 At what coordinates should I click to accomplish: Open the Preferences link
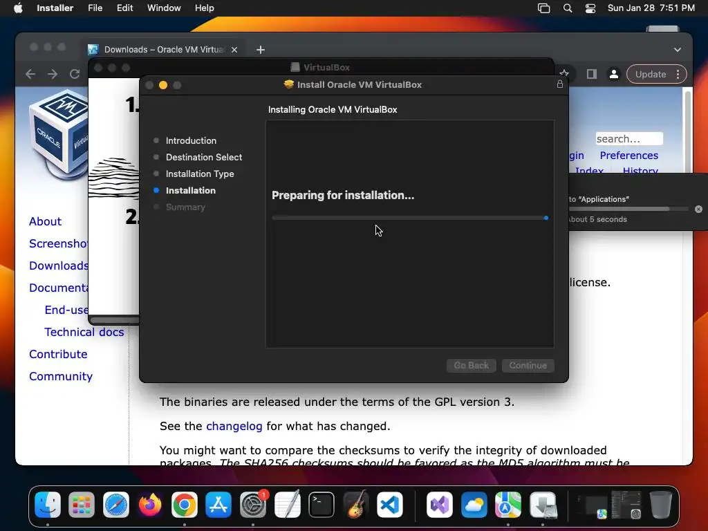(629, 156)
